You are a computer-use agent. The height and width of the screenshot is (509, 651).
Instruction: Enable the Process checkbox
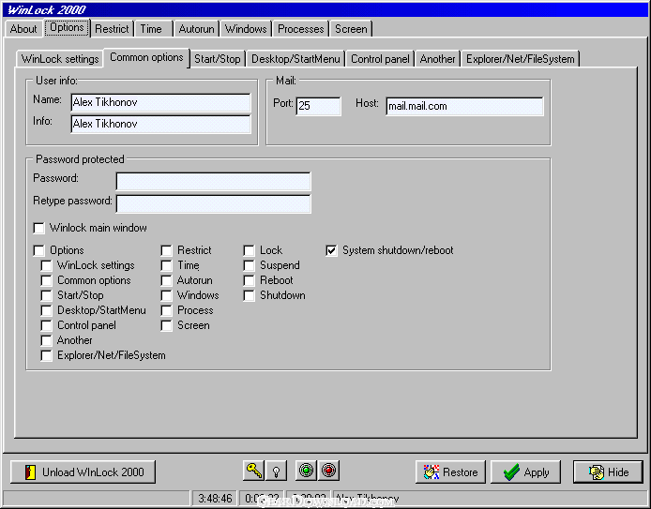click(166, 310)
